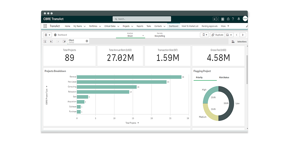
Task: Go to the next sheet arrow
Action: (243, 35)
